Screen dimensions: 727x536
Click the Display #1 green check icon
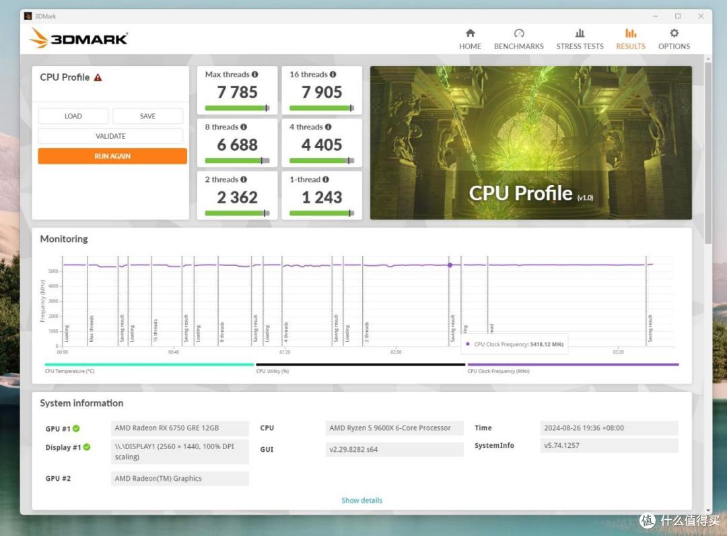click(87, 447)
